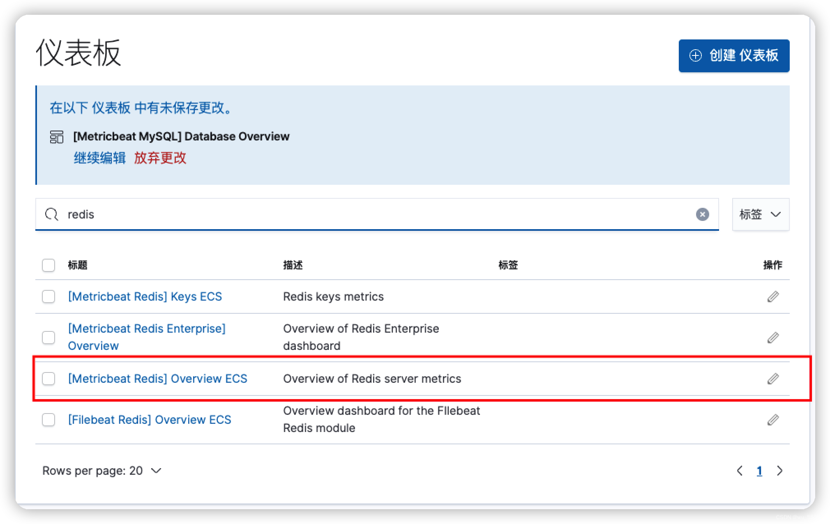
Task: Click the Redis keys metrics description
Action: (x=333, y=296)
